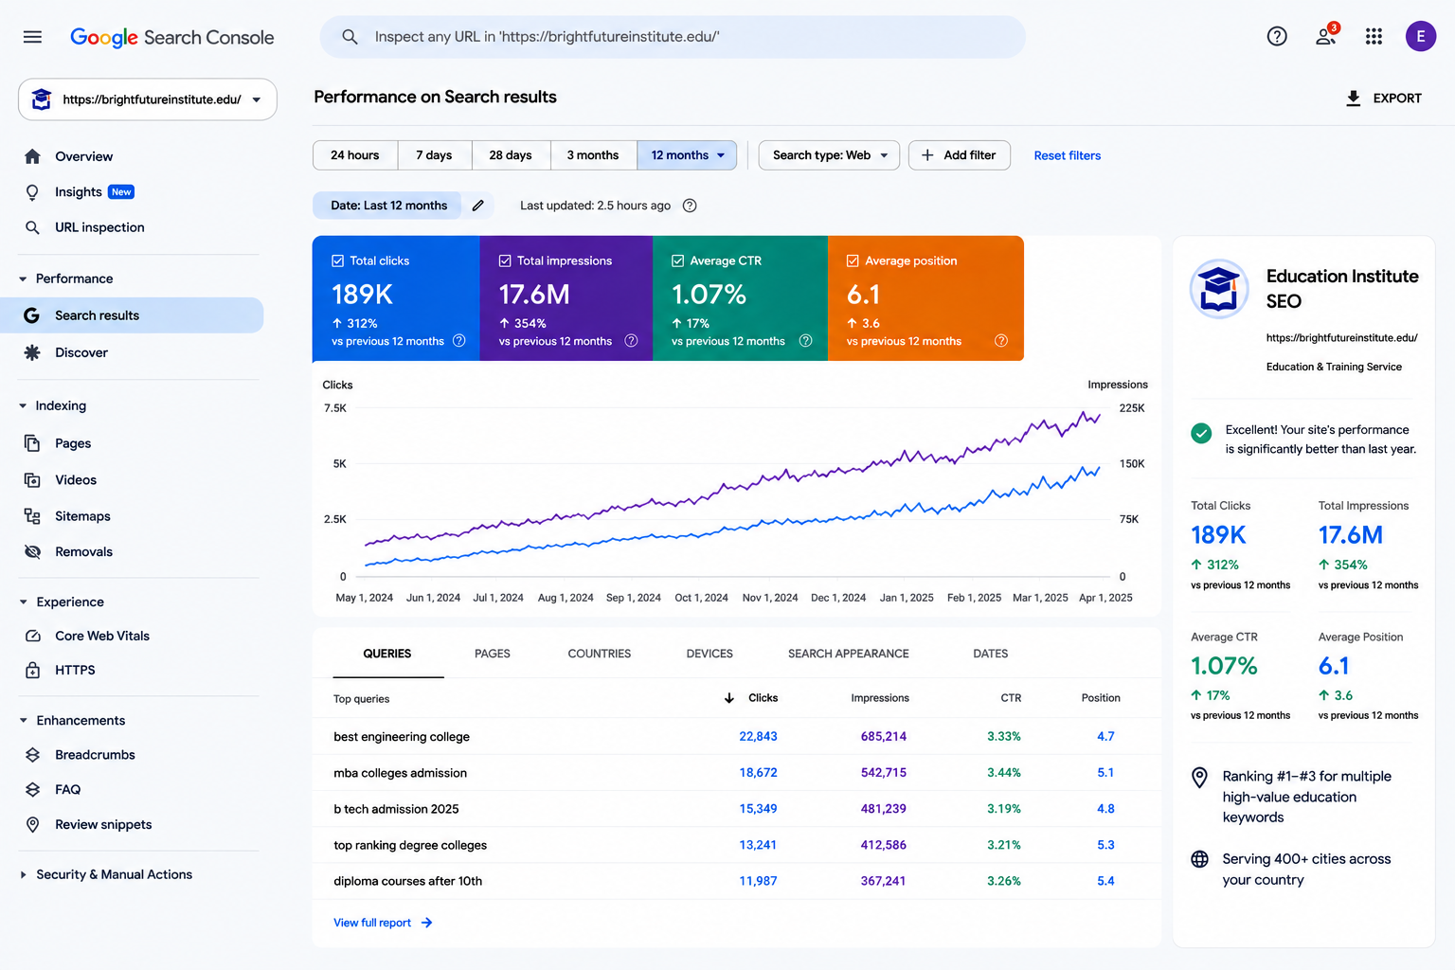Toggle the Total impressions checkbox

(x=505, y=260)
